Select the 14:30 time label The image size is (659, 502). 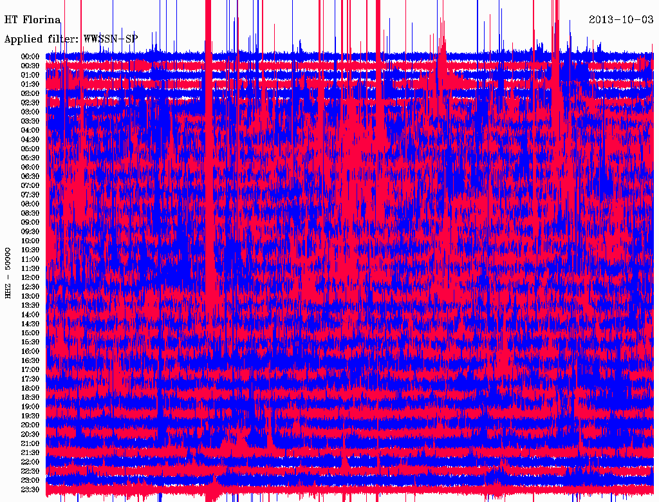[30, 323]
